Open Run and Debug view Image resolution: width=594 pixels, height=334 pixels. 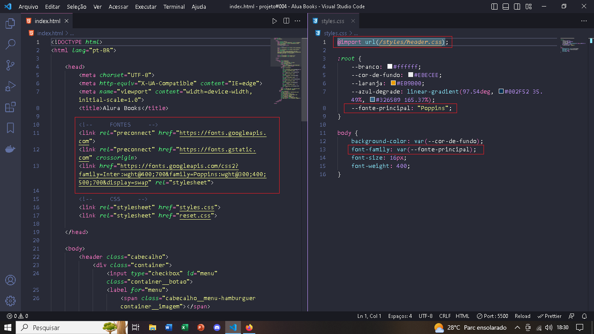tap(10, 86)
